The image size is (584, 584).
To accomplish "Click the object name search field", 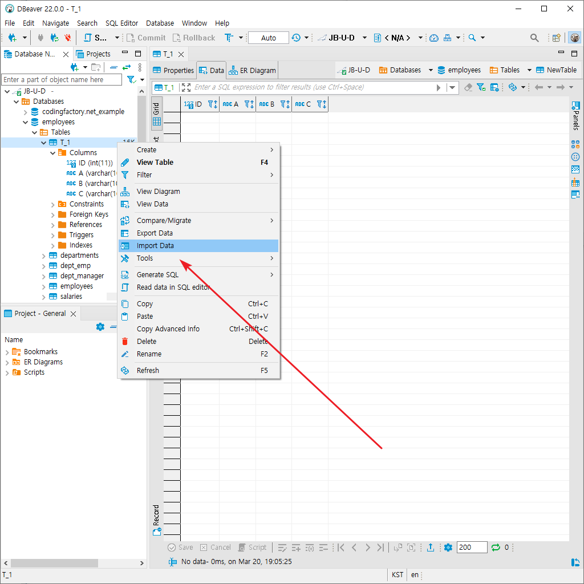I will point(62,80).
